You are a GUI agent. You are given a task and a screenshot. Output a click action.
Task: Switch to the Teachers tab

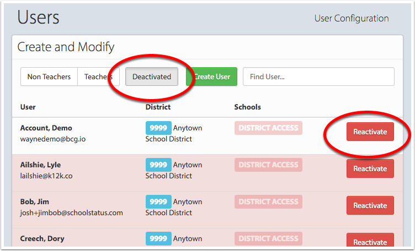pos(98,77)
